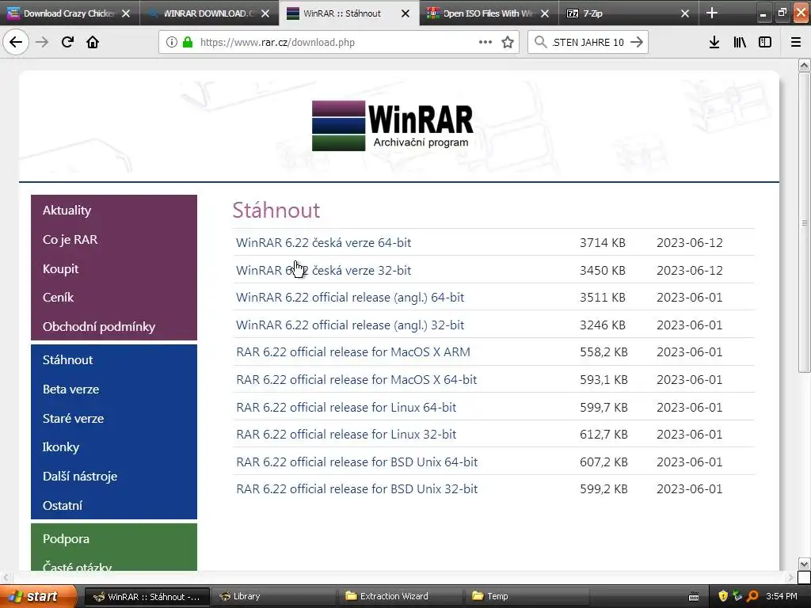811x608 pixels.
Task: Click the WinRAR logo banner
Action: (393, 126)
